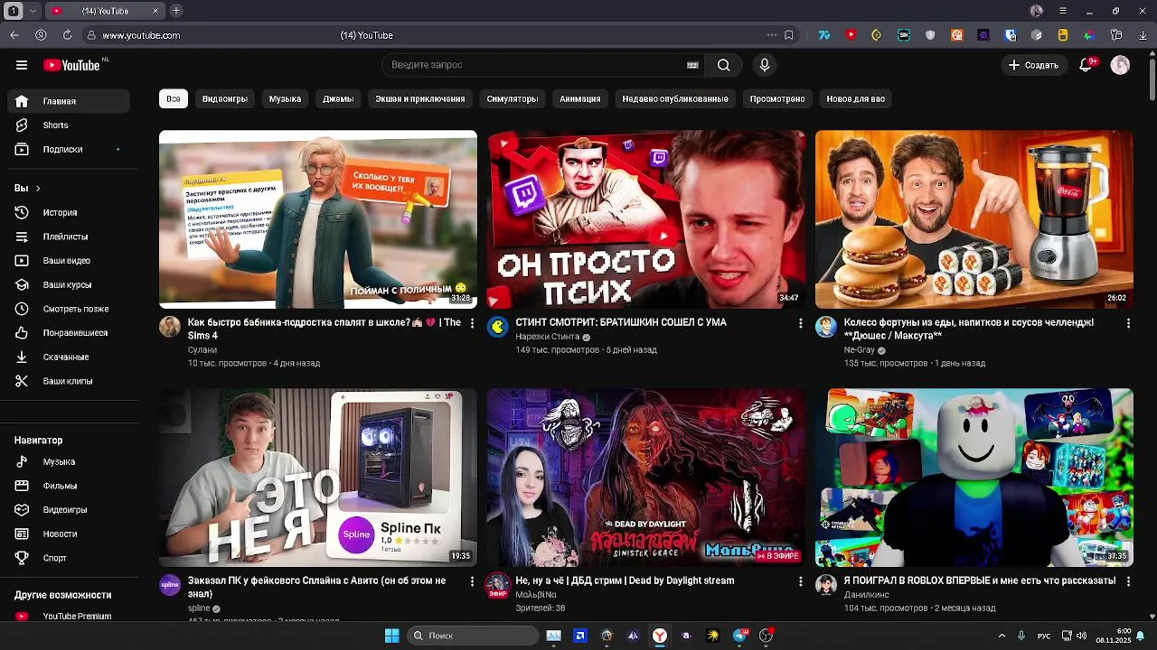The width and height of the screenshot is (1157, 650).
Task: Click the Создать create button
Action: point(1033,65)
